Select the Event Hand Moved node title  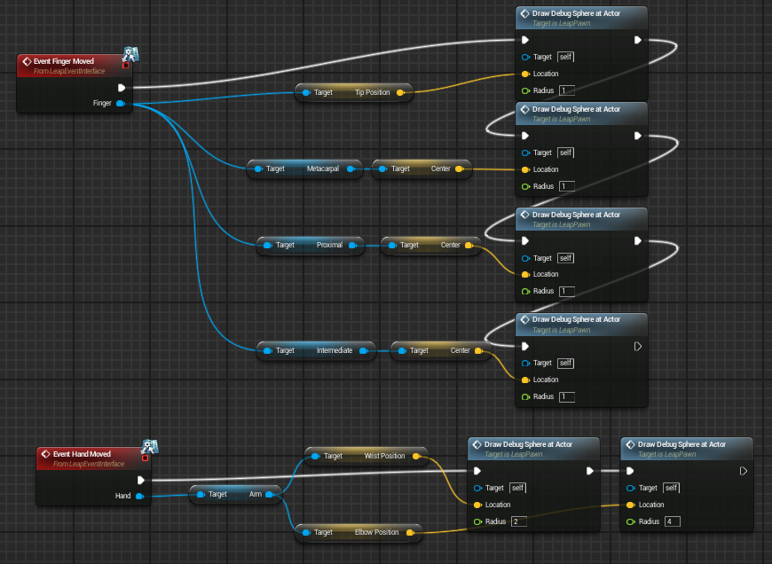pos(82,454)
